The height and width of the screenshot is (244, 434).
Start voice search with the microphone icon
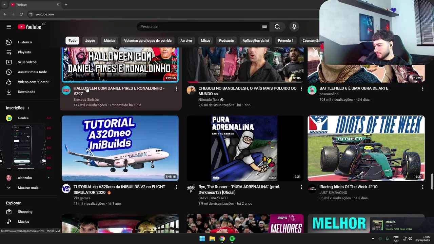tap(294, 27)
